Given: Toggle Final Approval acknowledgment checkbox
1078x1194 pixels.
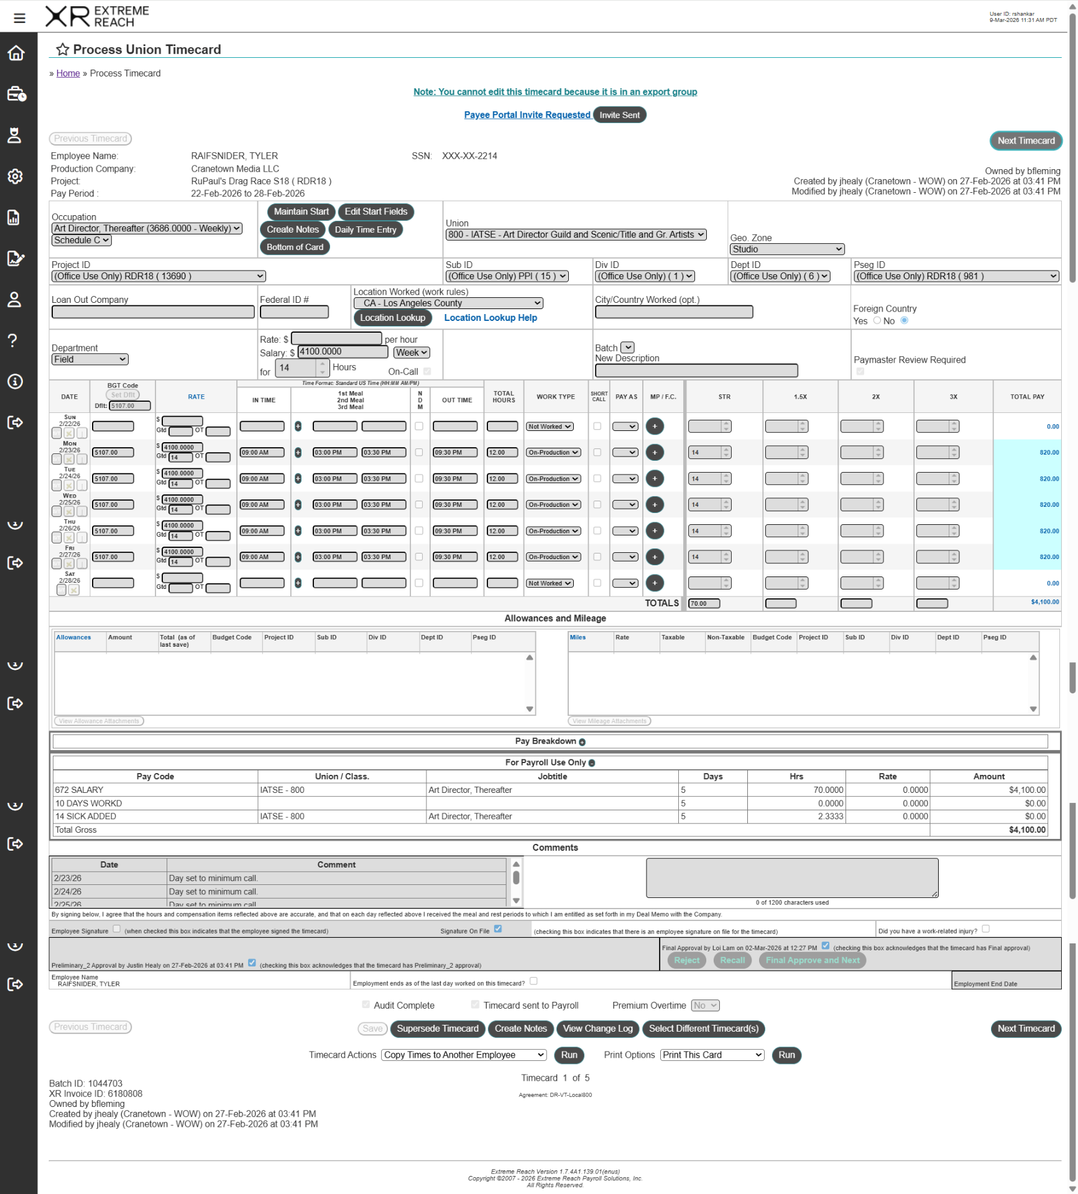Looking at the screenshot, I should coord(824,946).
